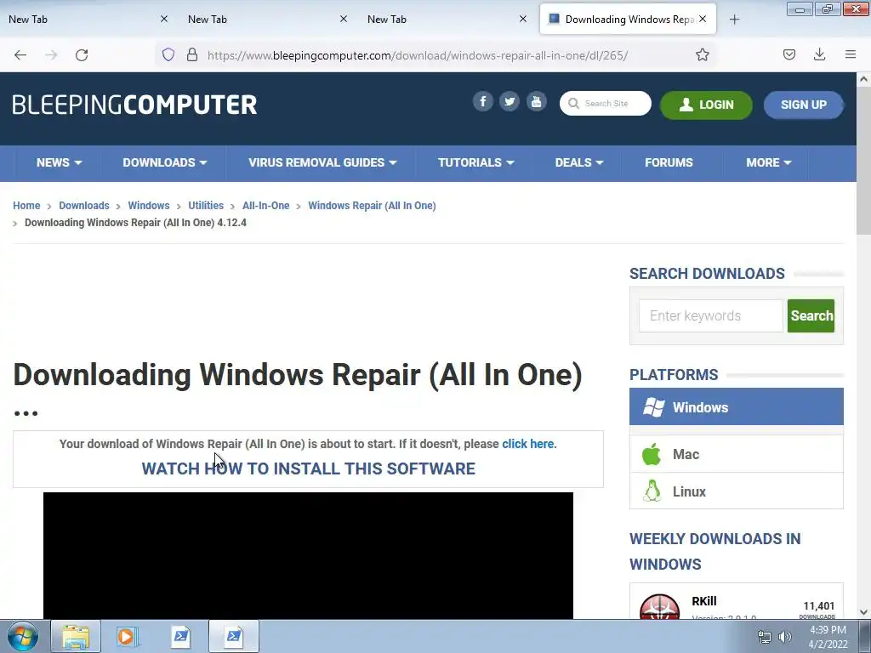Viewport: 871px width, 653px height.
Task: Click the Show desktop strip on taskbar
Action: pos(865,636)
